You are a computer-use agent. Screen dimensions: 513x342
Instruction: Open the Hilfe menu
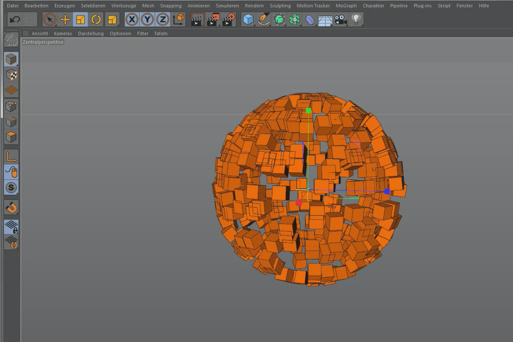click(484, 6)
